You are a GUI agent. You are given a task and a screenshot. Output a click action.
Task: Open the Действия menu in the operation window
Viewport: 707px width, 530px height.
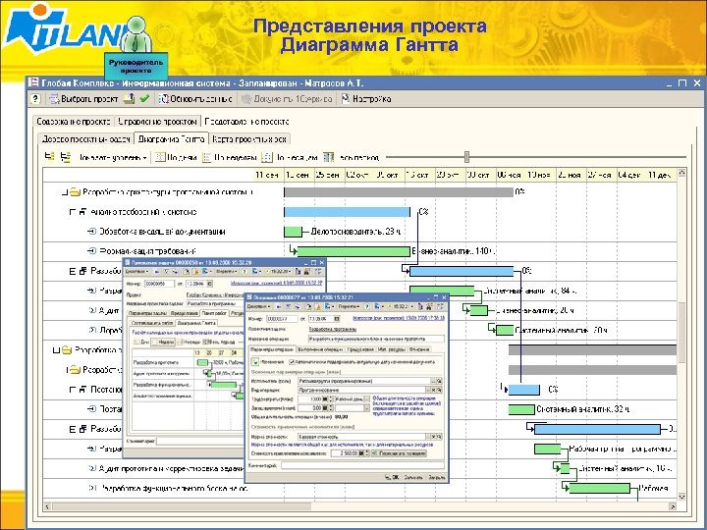(x=259, y=306)
